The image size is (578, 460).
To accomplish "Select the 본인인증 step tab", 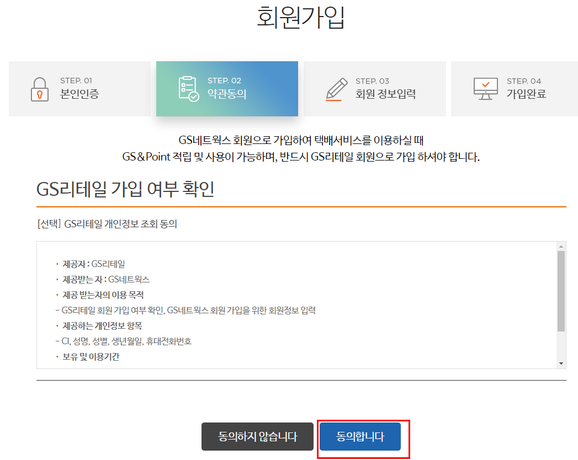I will click(79, 89).
